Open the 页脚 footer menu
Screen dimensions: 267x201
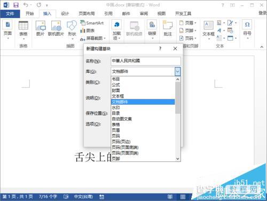(x=187, y=30)
